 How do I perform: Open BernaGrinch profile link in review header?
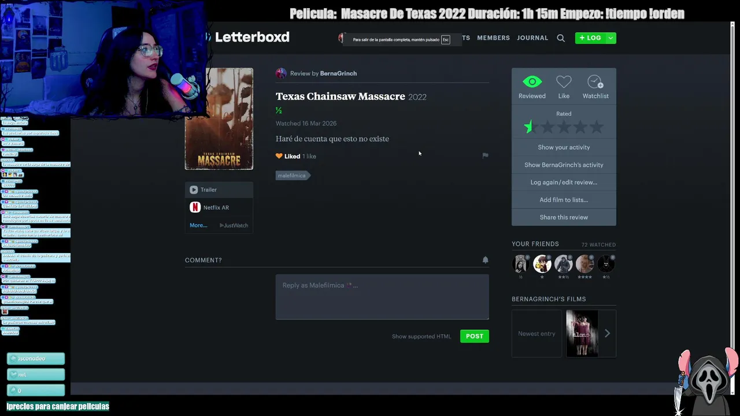[x=338, y=73]
